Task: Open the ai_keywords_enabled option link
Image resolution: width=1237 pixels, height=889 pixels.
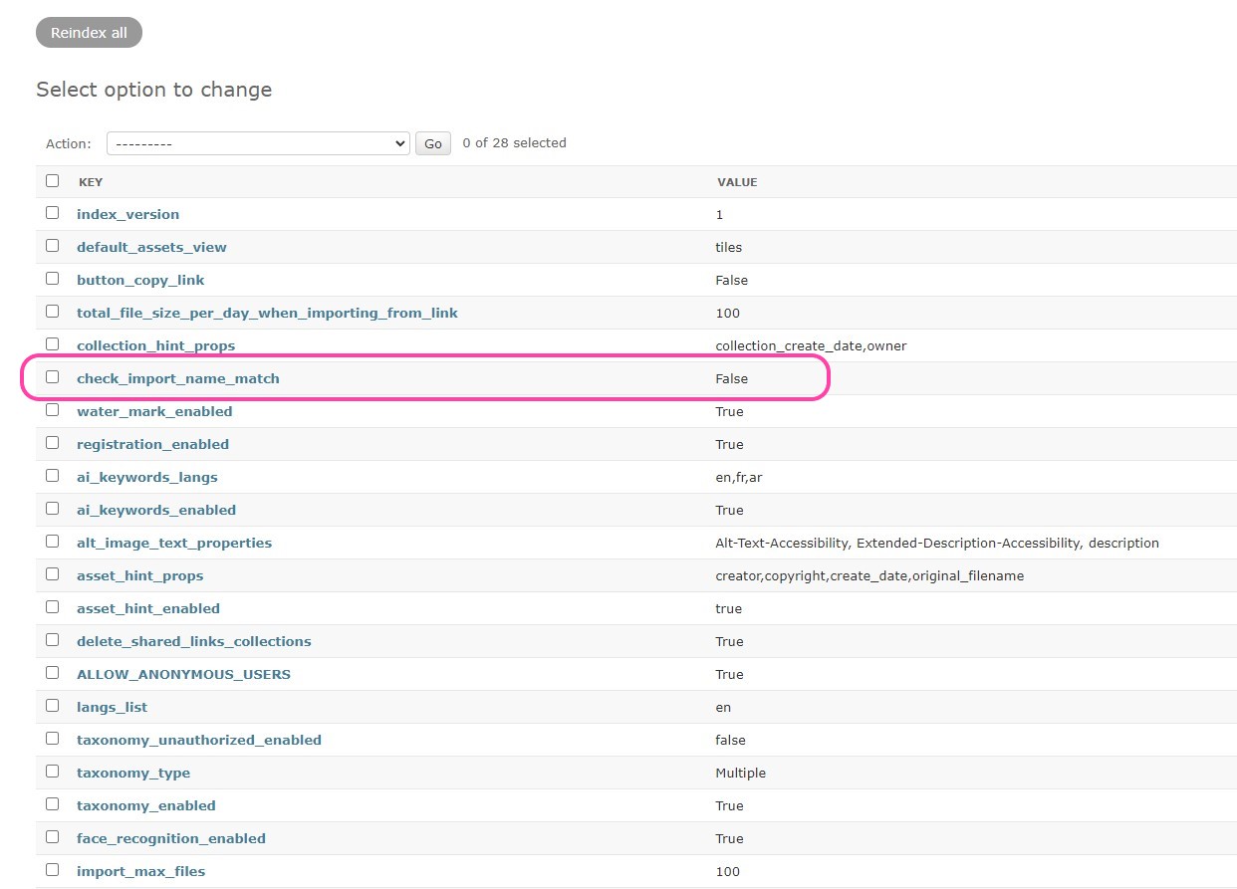Action: (x=156, y=510)
